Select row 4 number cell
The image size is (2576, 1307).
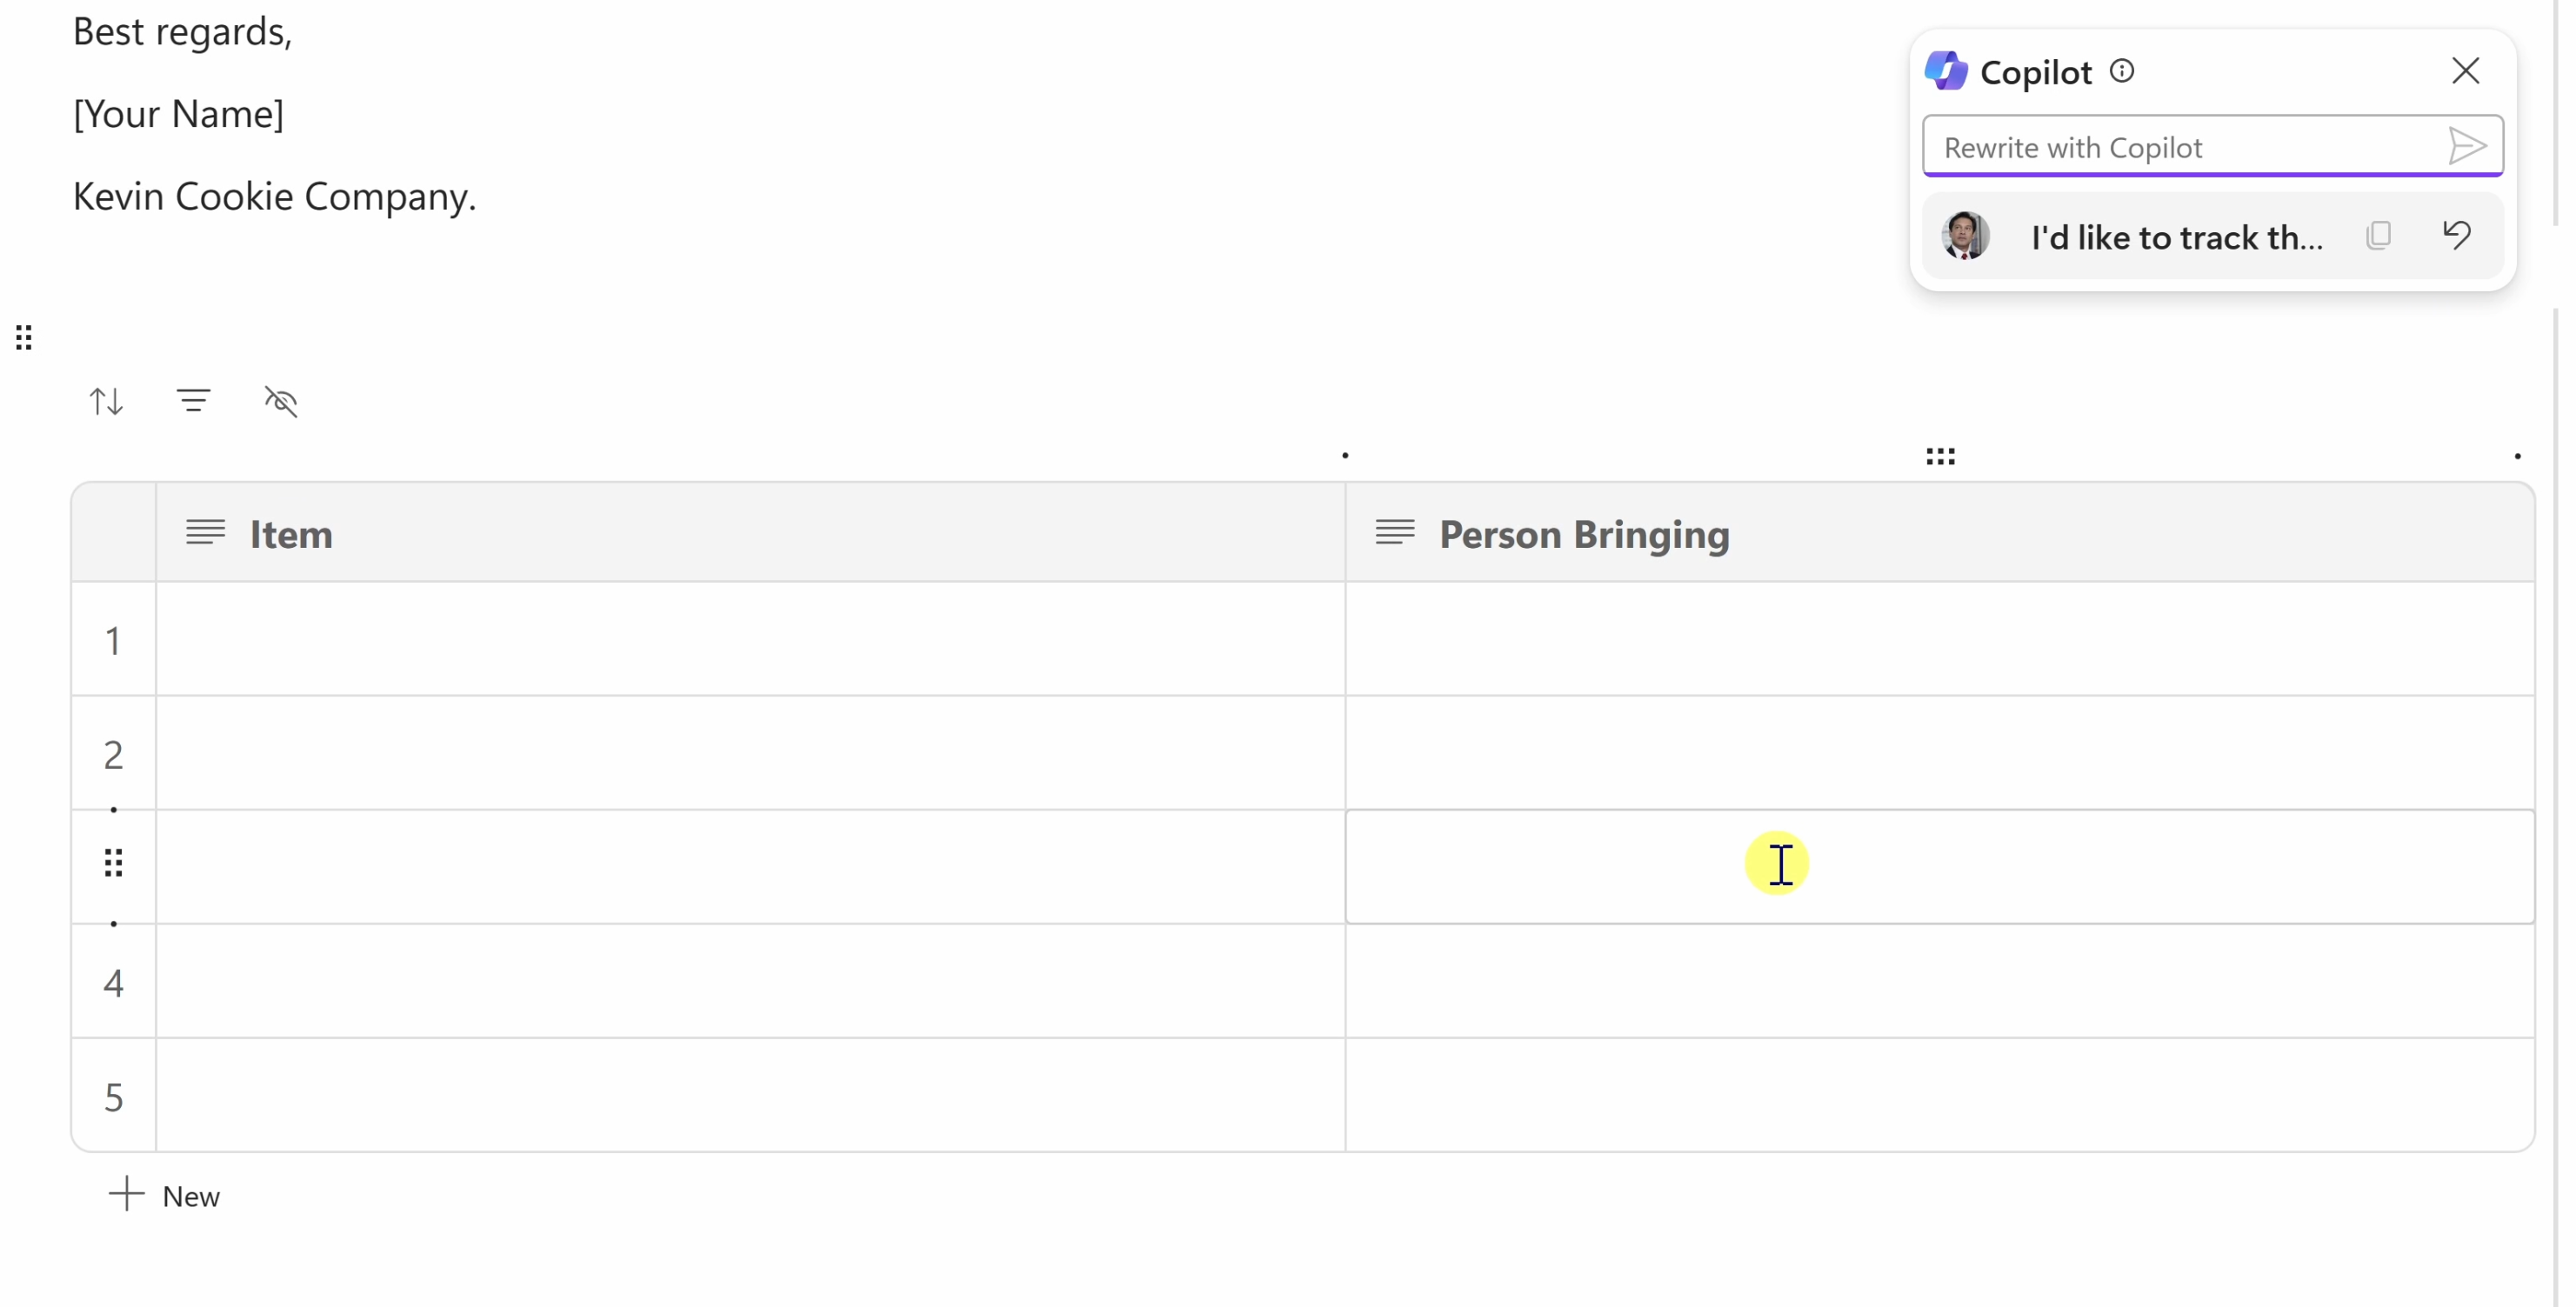click(x=113, y=982)
